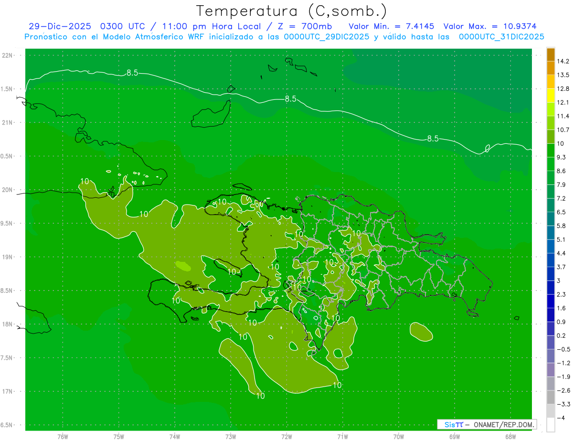Click the "0.9" color bar label
573x443 pixels.
click(x=562, y=322)
